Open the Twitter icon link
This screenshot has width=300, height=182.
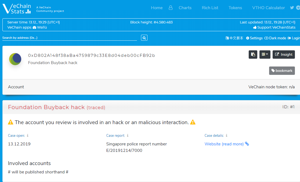[292, 8]
